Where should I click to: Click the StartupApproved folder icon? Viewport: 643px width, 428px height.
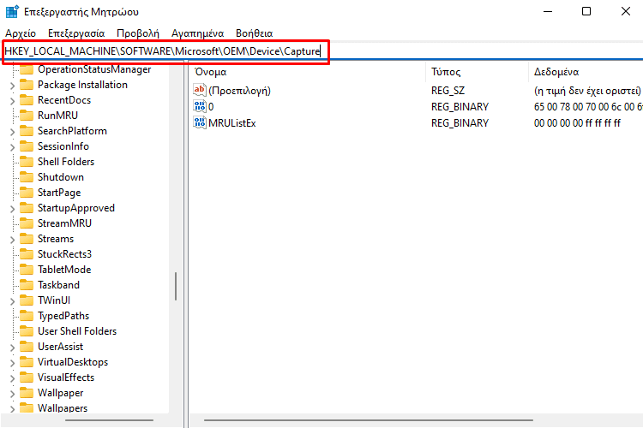pos(27,208)
